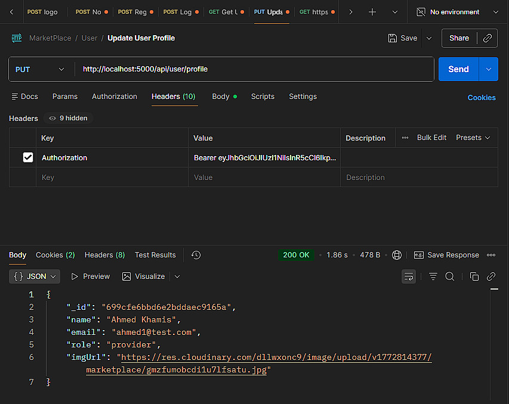Open the Test Results response tab
This screenshot has height=404, width=509.
[x=155, y=255]
